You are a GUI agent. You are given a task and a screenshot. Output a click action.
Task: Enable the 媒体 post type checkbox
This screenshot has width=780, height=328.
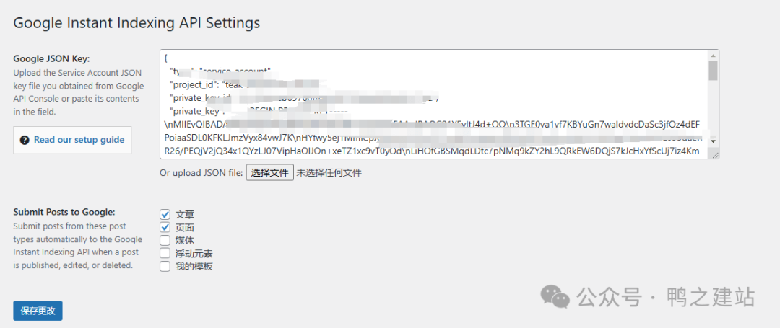pos(165,240)
